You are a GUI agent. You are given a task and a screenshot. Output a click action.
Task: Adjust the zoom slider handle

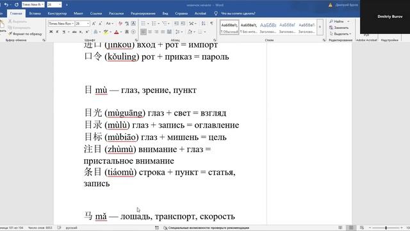click(386, 228)
